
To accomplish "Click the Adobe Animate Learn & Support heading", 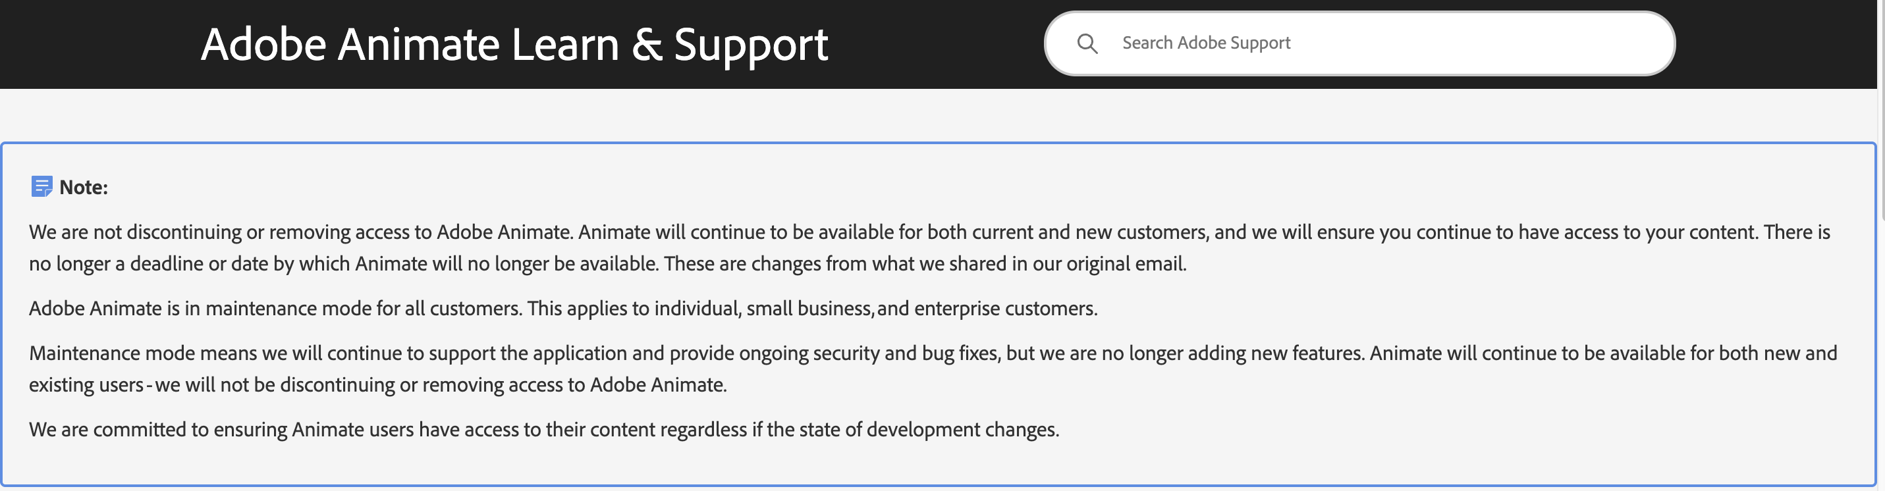I will (x=514, y=45).
